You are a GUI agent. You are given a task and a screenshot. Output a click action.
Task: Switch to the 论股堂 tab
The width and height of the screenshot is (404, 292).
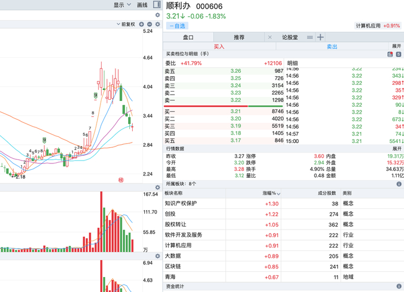coord(290,38)
